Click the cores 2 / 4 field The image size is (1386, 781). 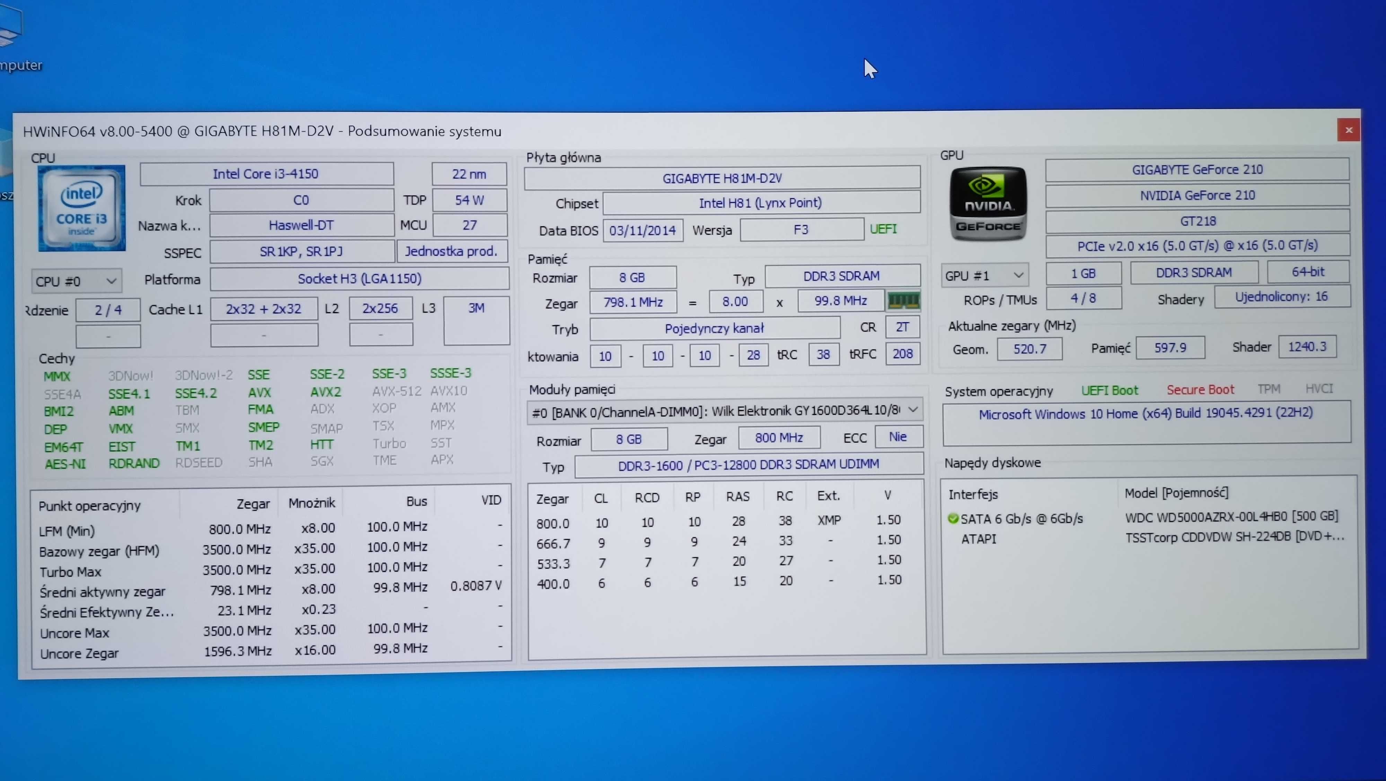point(108,310)
